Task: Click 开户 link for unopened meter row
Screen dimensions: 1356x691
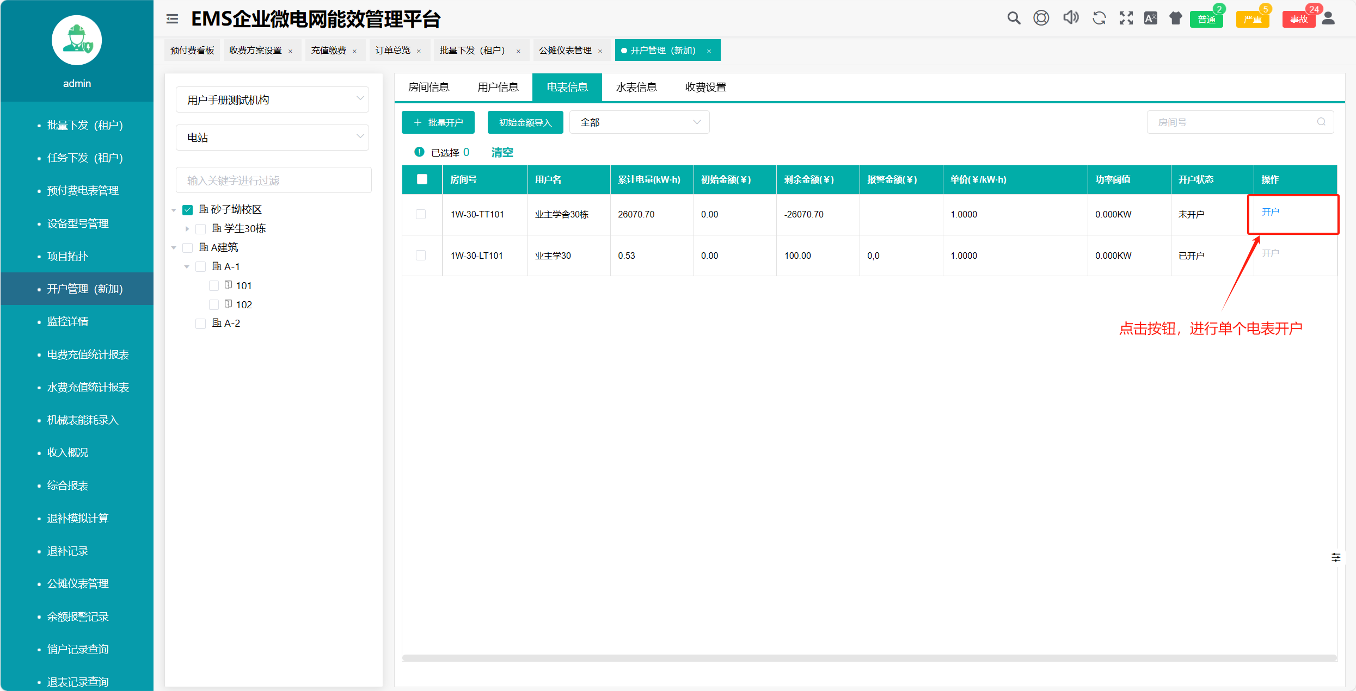Action: (1270, 212)
